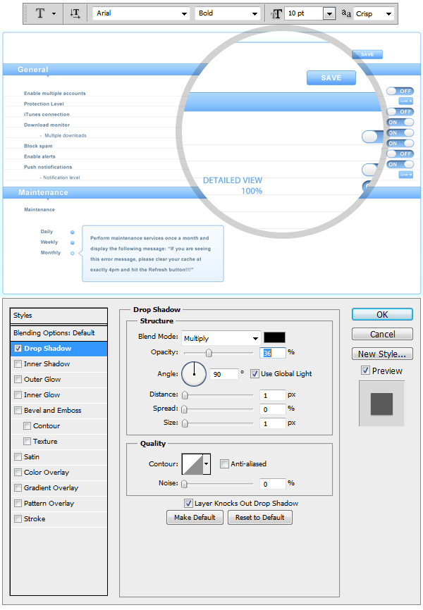Viewport: 423px width, 610px height.
Task: Click the Opacity value input field
Action: pyautogui.click(x=272, y=353)
